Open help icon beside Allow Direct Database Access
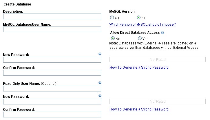Viewport: 210px width, 120px height. click(x=162, y=33)
